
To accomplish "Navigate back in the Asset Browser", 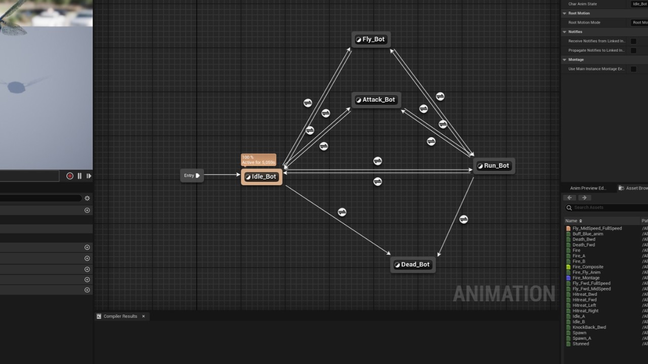I will click(x=570, y=198).
